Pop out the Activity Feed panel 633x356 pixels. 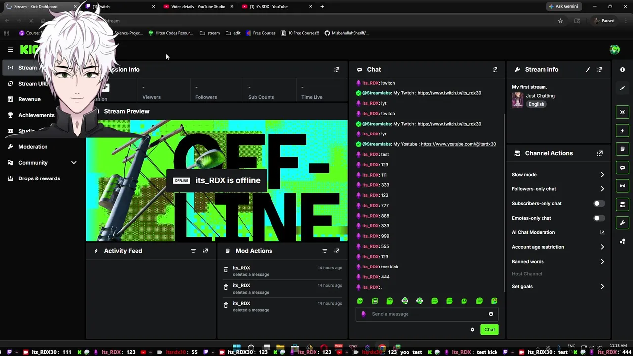(x=205, y=251)
